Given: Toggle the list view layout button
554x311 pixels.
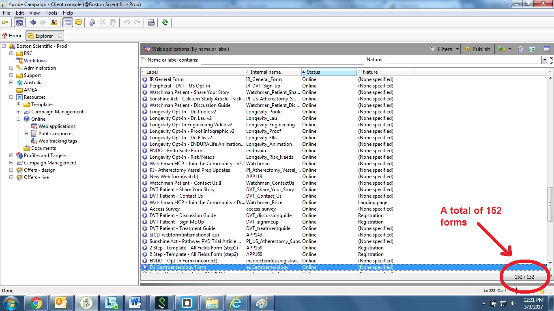Looking at the screenshot, I should [x=68, y=23].
